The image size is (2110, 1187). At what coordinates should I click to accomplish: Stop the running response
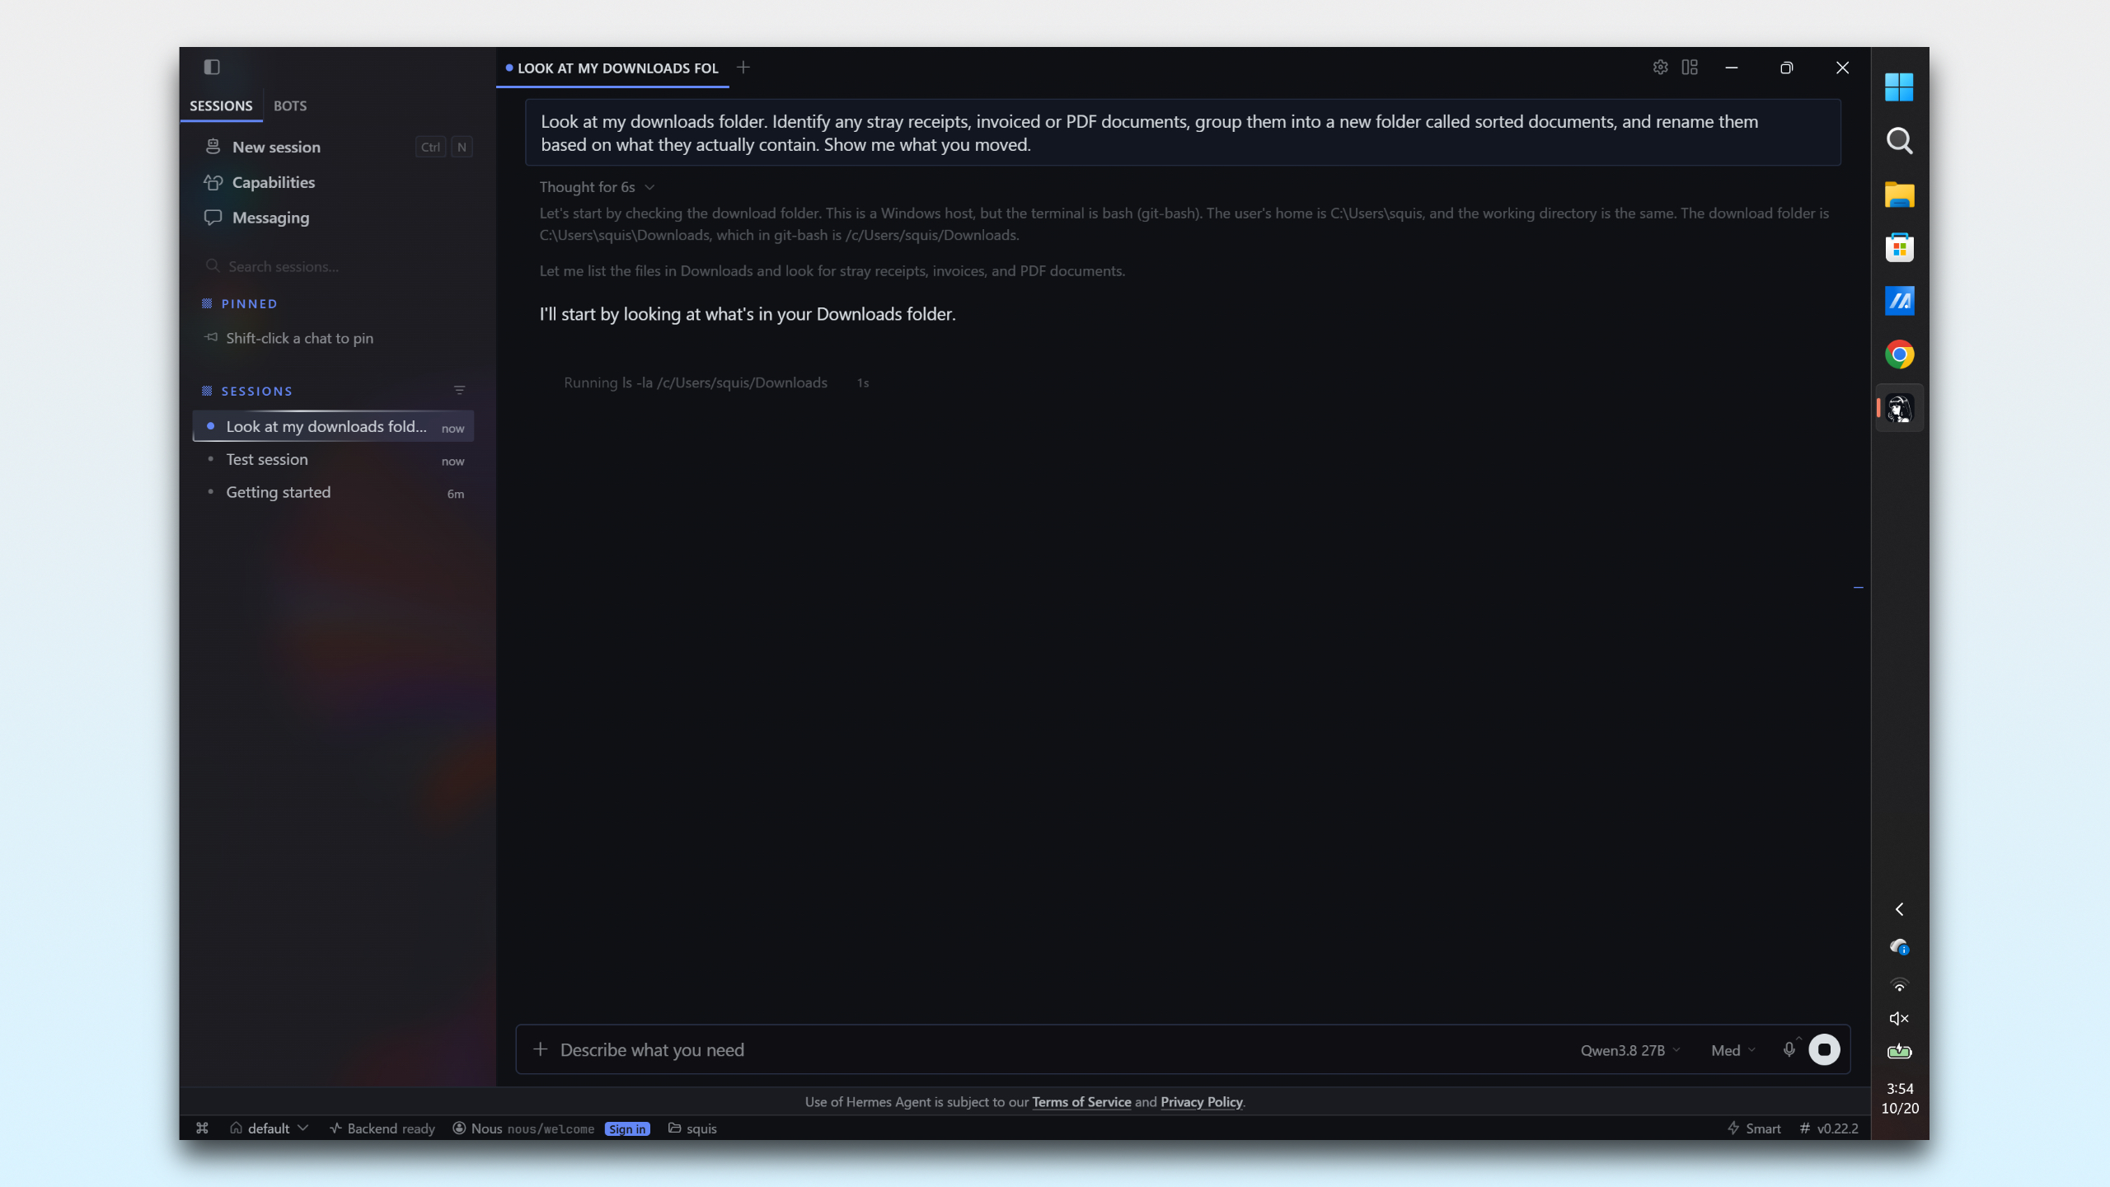tap(1824, 1049)
